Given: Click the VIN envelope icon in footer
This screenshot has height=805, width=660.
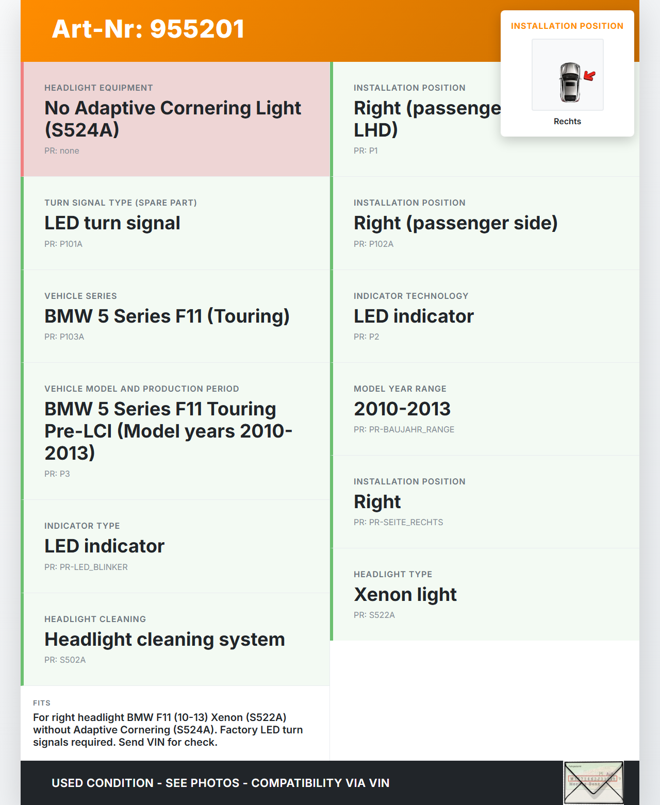Looking at the screenshot, I should pyautogui.click(x=593, y=782).
